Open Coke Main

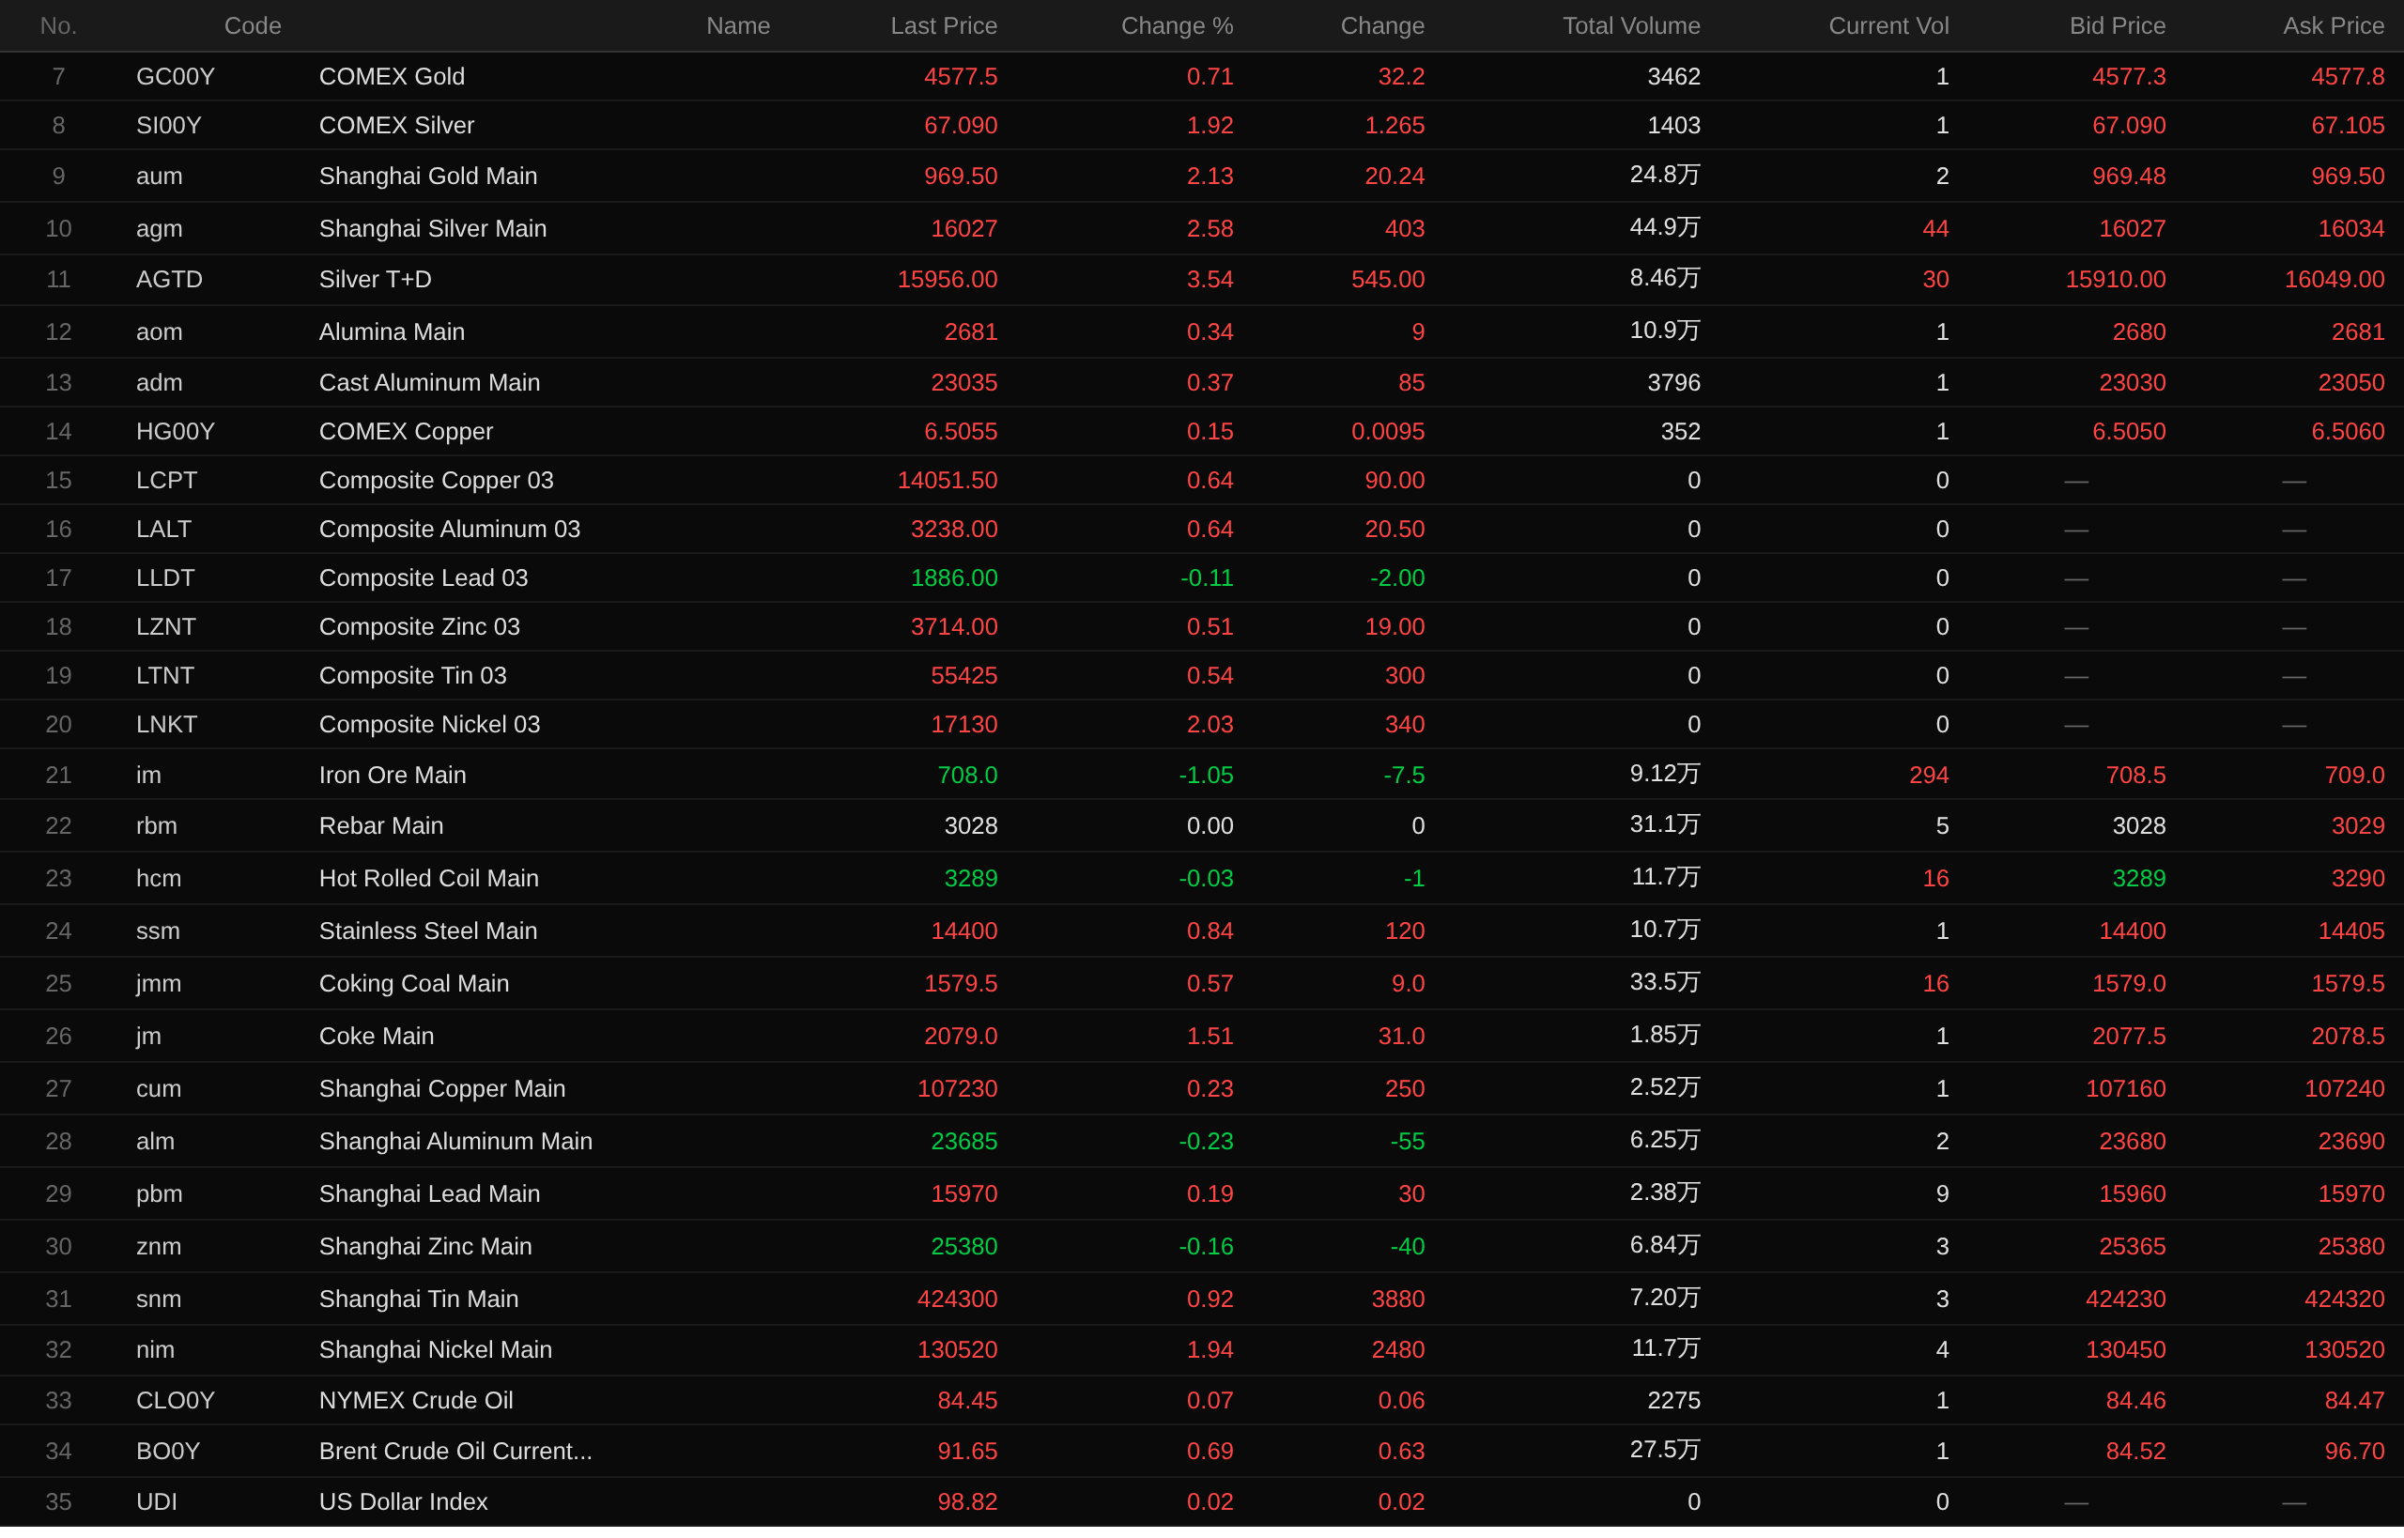[376, 1037]
